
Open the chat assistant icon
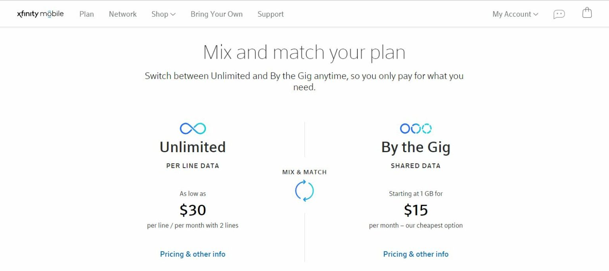[559, 13]
